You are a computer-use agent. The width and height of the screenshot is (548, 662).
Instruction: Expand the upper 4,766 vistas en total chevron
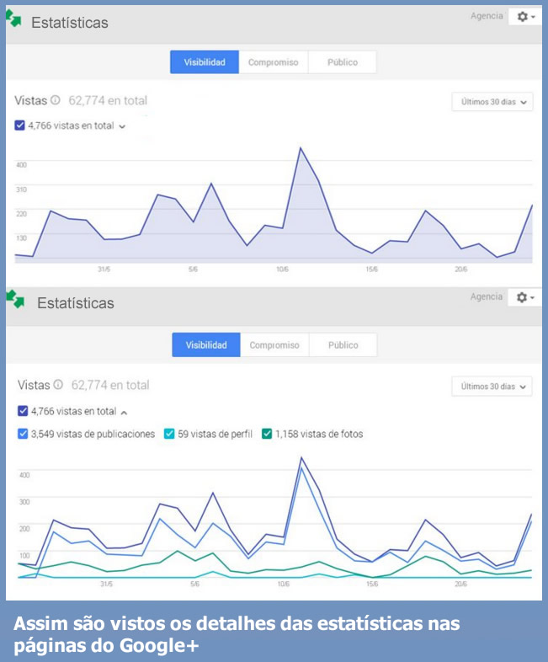tap(122, 126)
